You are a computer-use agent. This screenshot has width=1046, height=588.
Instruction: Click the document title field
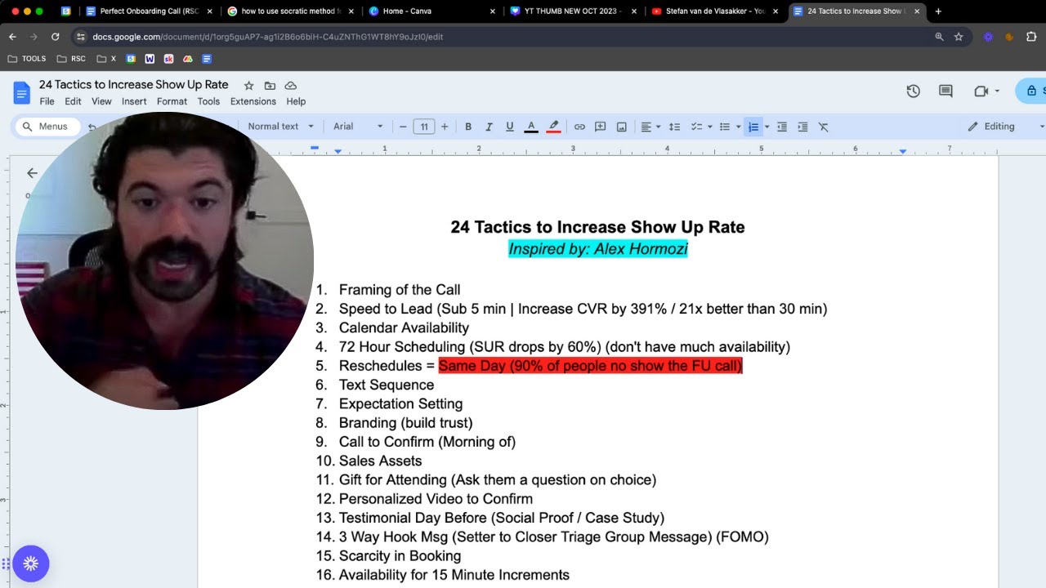[134, 85]
